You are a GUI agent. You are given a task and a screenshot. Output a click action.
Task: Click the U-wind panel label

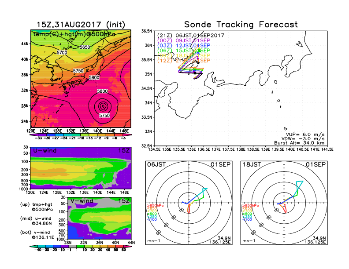pos(45,151)
